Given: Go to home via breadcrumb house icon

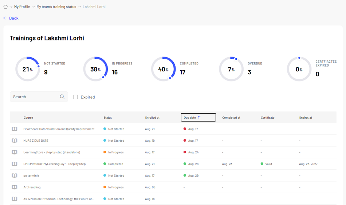Looking at the screenshot, I should 5,7.
